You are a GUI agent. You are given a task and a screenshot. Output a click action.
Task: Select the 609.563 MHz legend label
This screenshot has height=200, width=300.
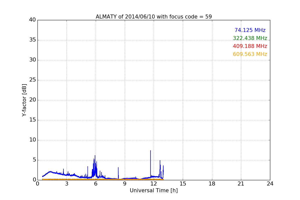point(250,54)
